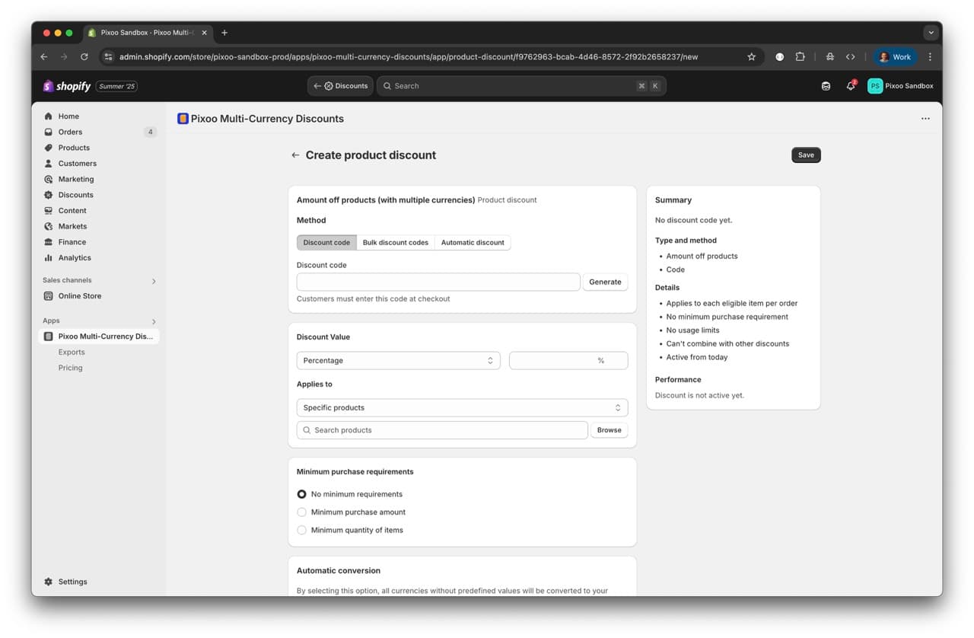The image size is (974, 638).
Task: Open the Work profile menu
Action: coord(896,57)
